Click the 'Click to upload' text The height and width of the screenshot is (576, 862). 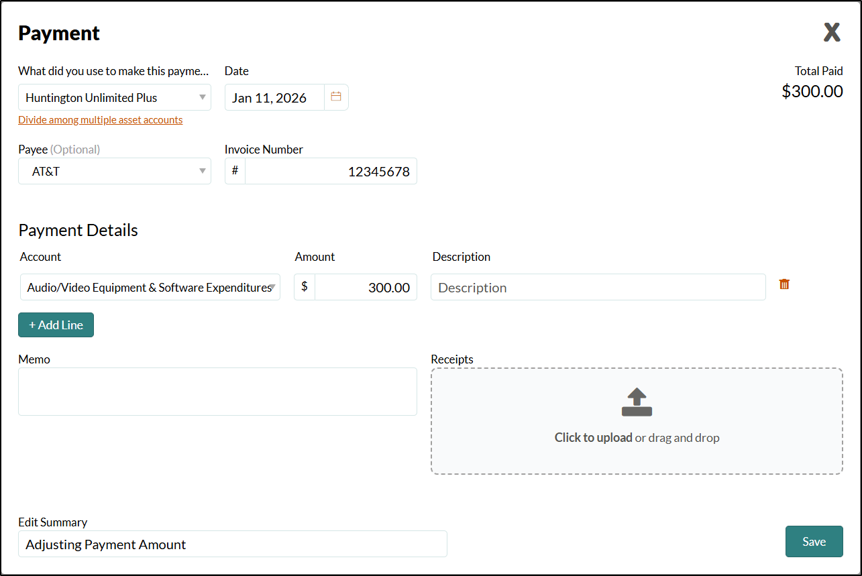[x=593, y=438]
